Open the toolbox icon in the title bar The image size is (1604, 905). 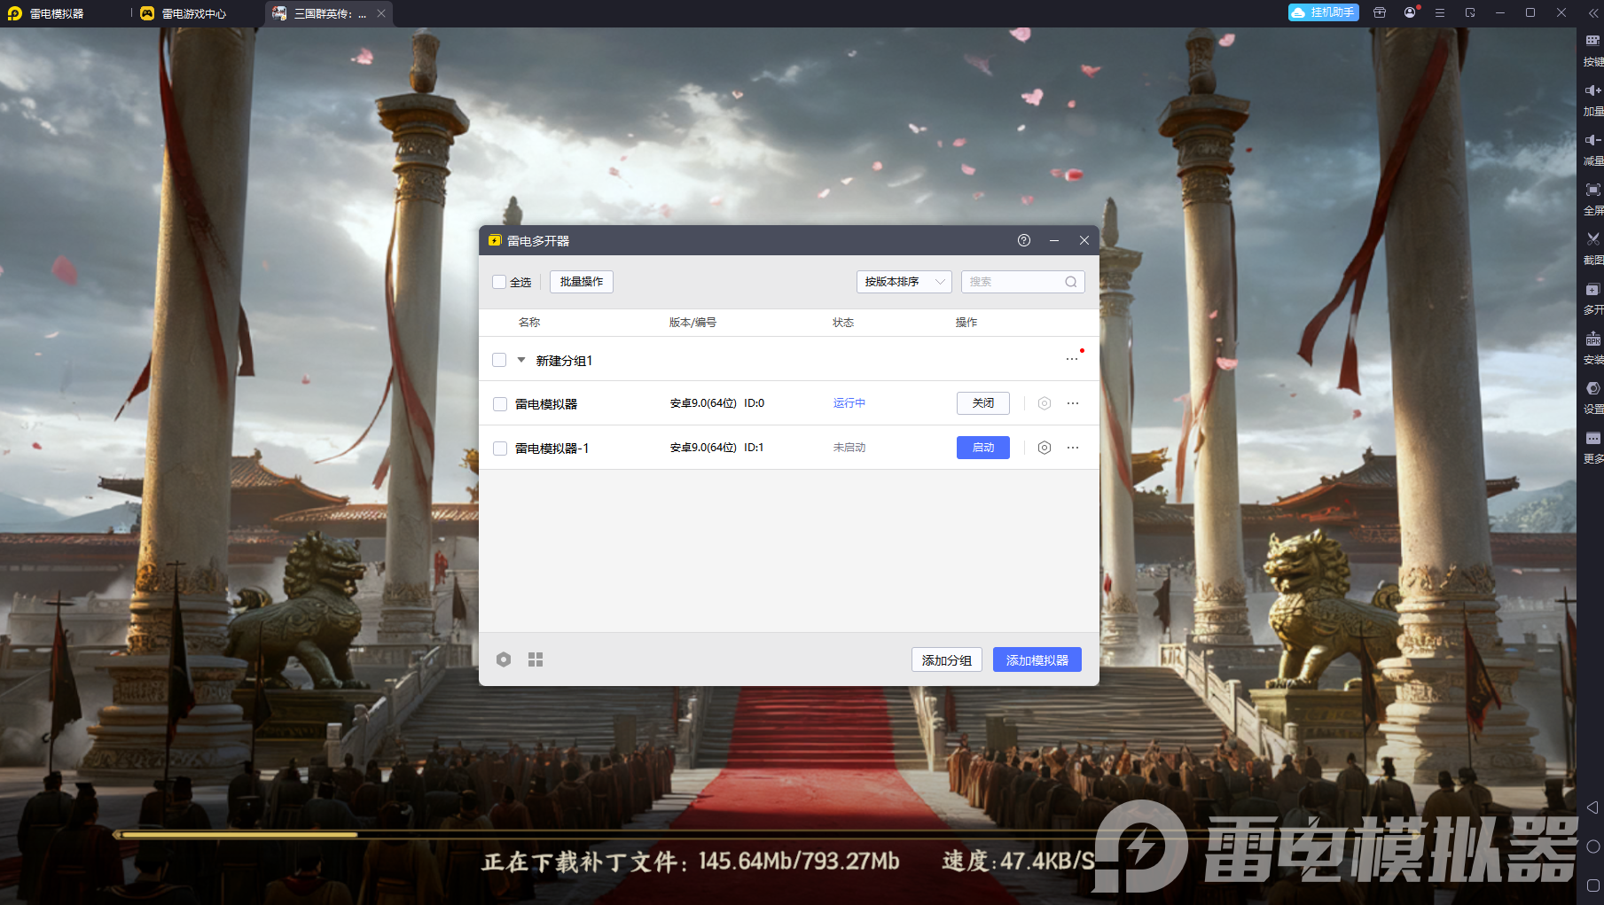click(1380, 13)
